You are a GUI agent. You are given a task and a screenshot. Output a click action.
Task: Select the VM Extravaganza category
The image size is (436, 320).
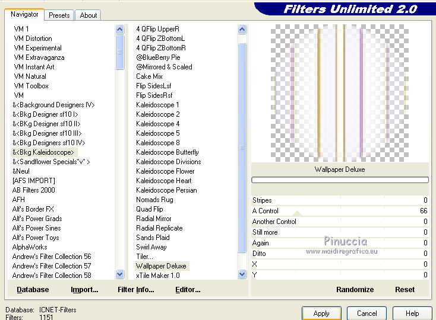click(39, 57)
